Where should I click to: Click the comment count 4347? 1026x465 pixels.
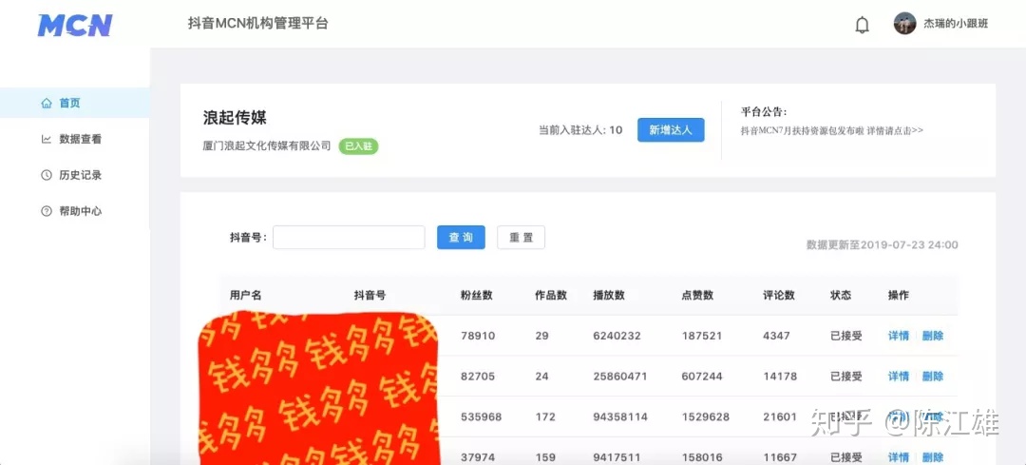coord(776,336)
